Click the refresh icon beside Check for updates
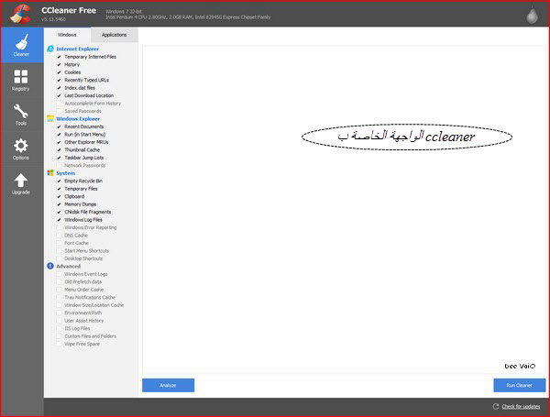The image size is (550, 417). pyautogui.click(x=496, y=407)
